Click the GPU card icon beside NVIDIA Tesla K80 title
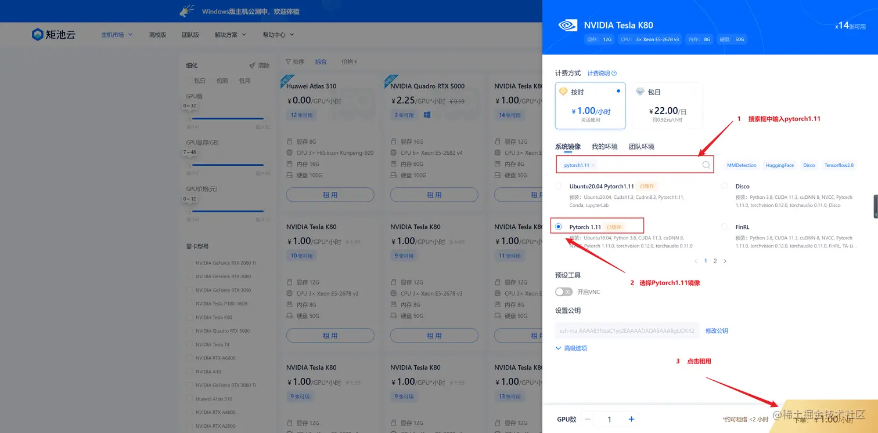The image size is (878, 433). pos(567,26)
